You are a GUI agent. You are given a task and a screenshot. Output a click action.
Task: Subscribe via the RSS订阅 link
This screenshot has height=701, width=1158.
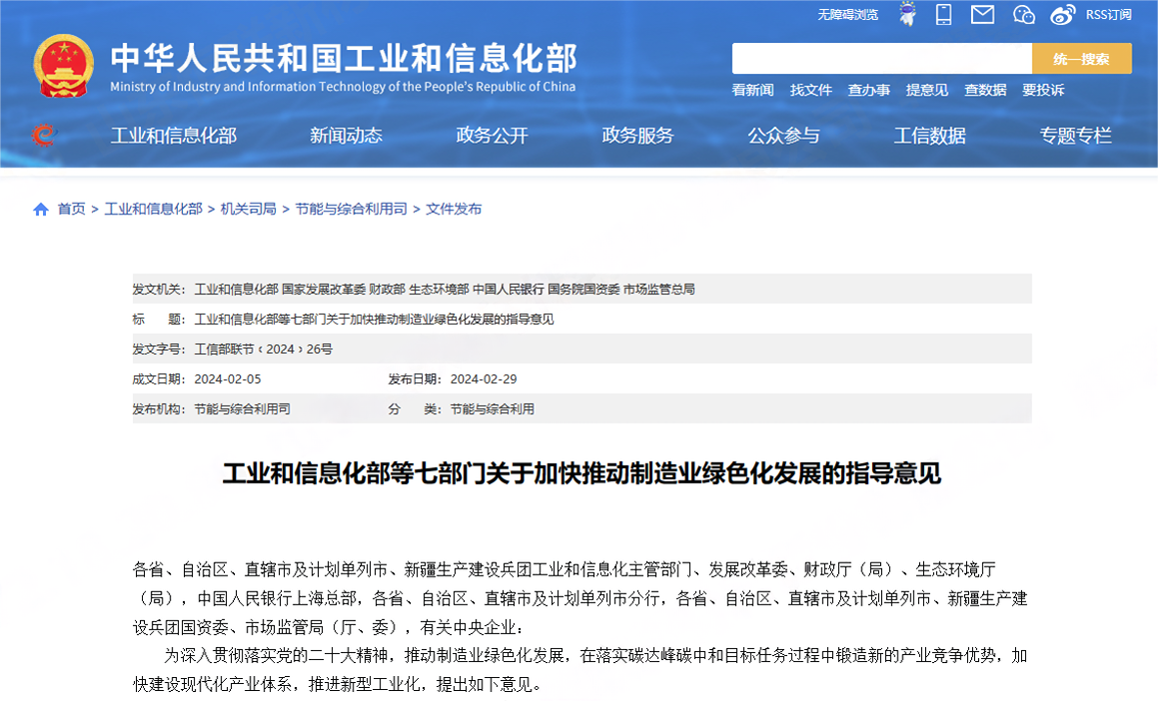pos(1107,15)
